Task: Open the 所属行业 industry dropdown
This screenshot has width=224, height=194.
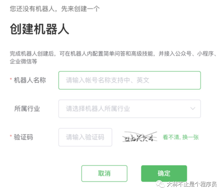Action: pyautogui.click(x=129, y=109)
